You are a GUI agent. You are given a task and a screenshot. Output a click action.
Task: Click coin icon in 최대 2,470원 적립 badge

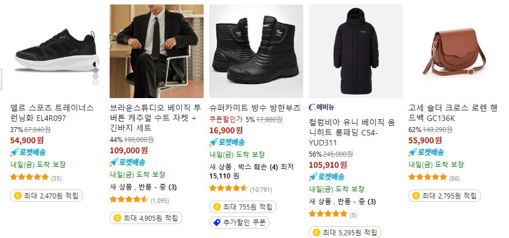point(17,196)
